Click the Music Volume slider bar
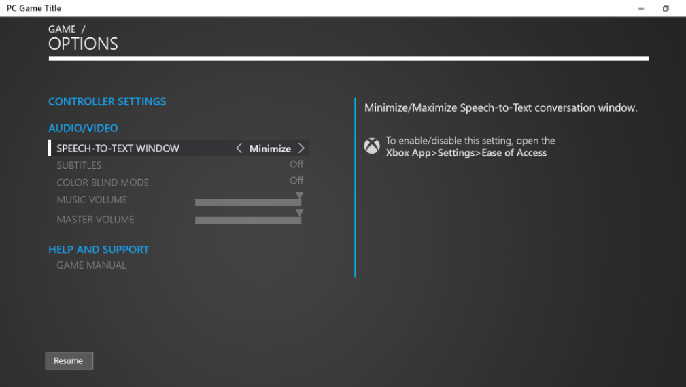 [248, 202]
